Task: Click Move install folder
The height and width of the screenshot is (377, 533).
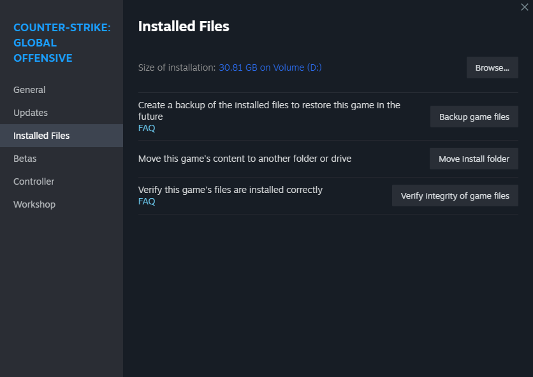Action: tap(473, 159)
